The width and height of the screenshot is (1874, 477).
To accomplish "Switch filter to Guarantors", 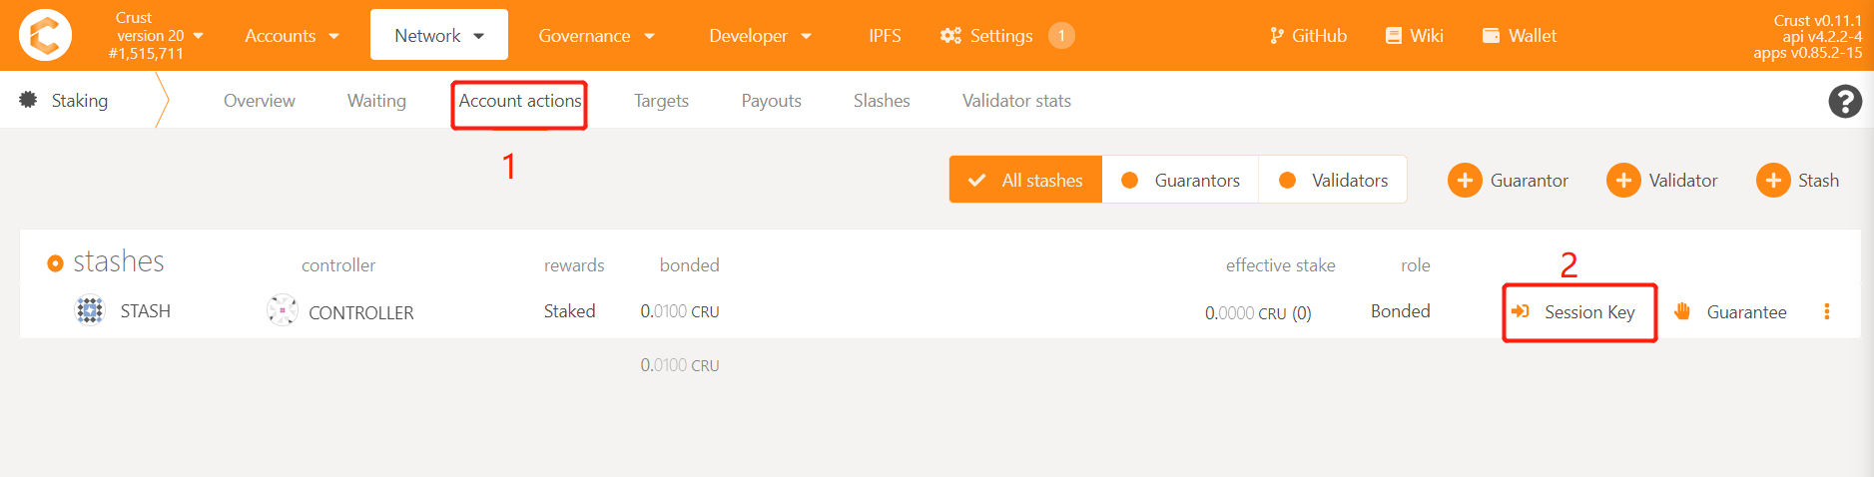I will [1180, 180].
